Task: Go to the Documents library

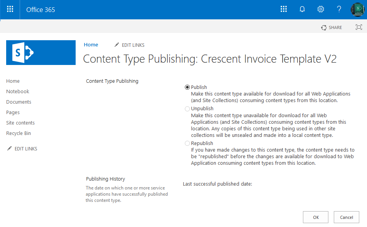Action: coord(19,102)
